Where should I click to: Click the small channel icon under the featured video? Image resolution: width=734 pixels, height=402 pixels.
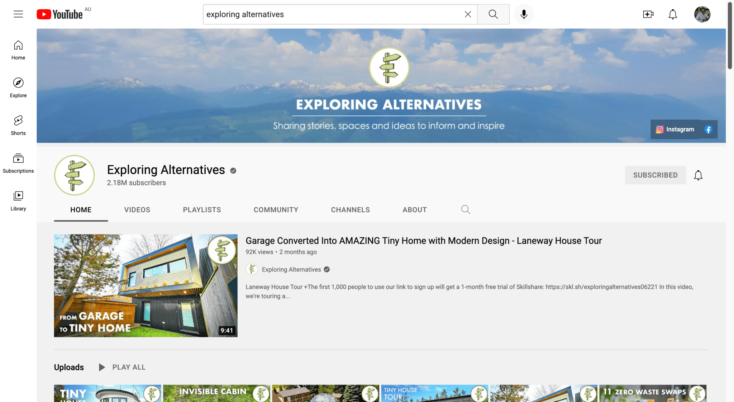(x=252, y=269)
